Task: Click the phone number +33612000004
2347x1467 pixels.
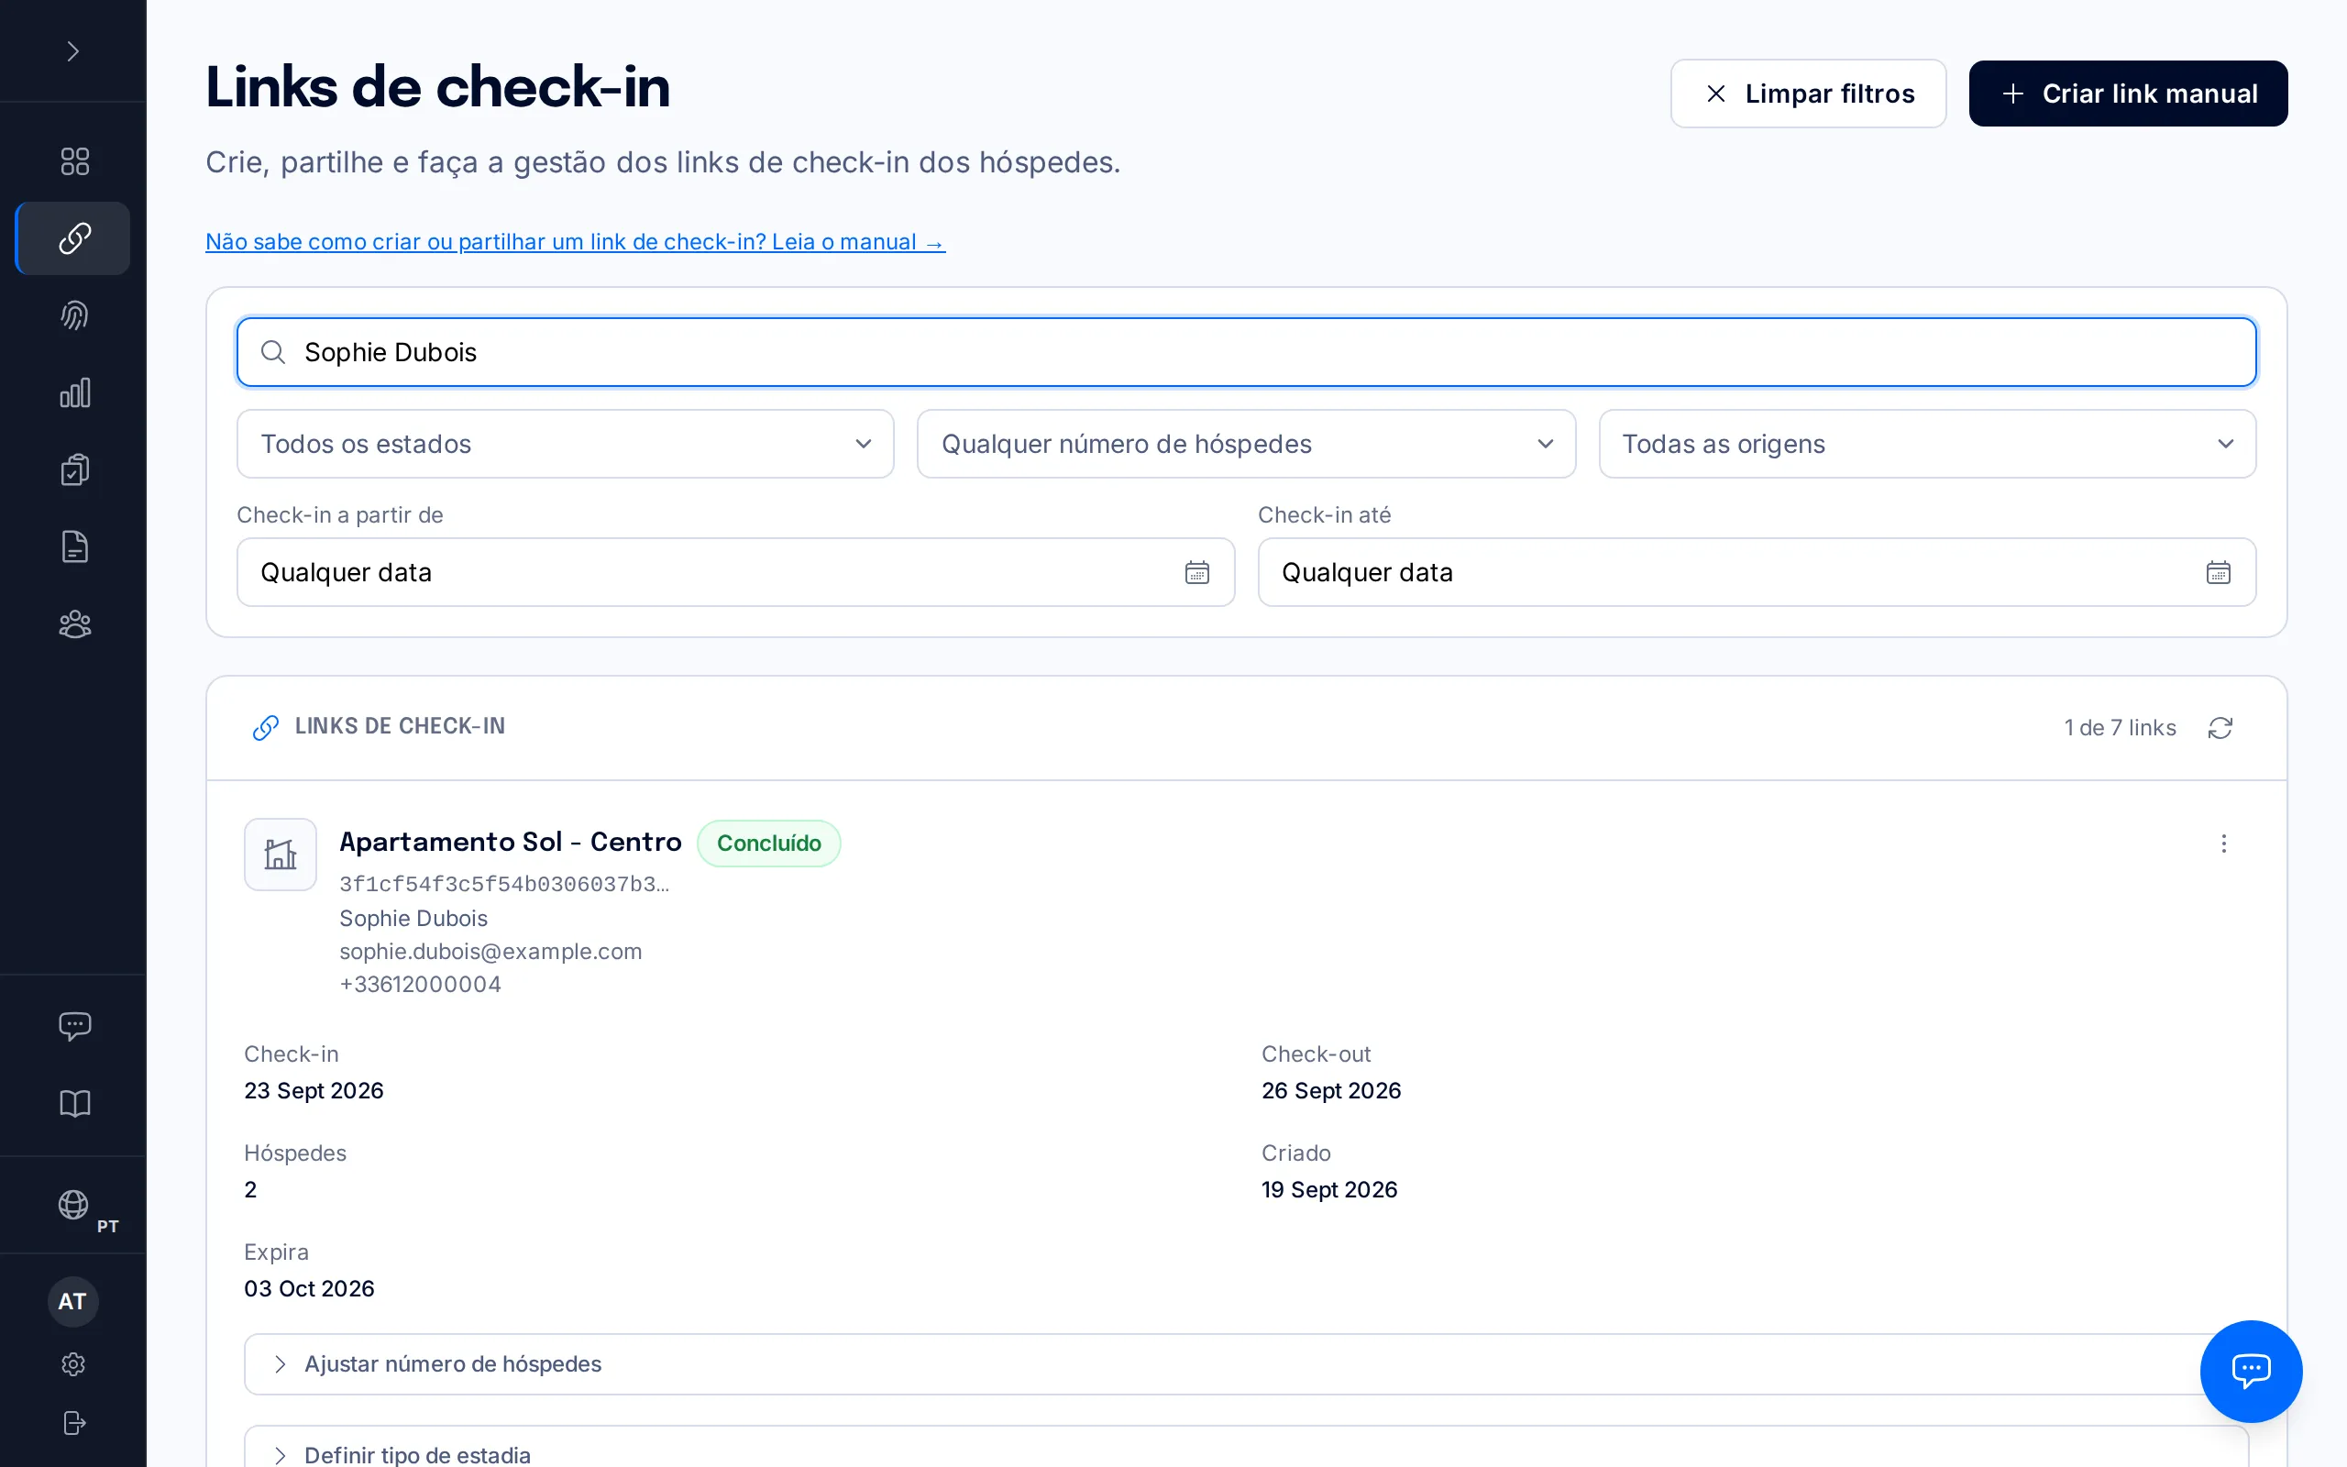Action: point(420,984)
